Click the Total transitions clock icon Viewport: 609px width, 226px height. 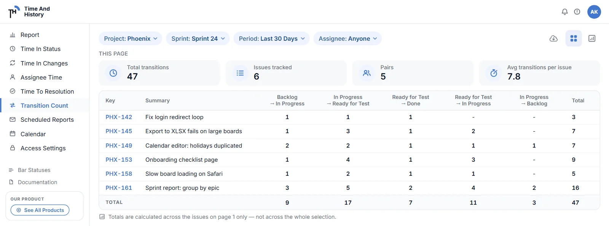click(x=113, y=73)
